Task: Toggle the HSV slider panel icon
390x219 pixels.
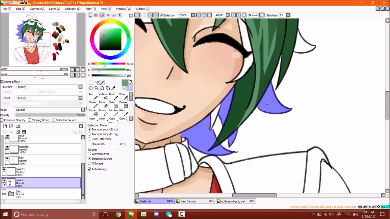Action: coord(102,15)
